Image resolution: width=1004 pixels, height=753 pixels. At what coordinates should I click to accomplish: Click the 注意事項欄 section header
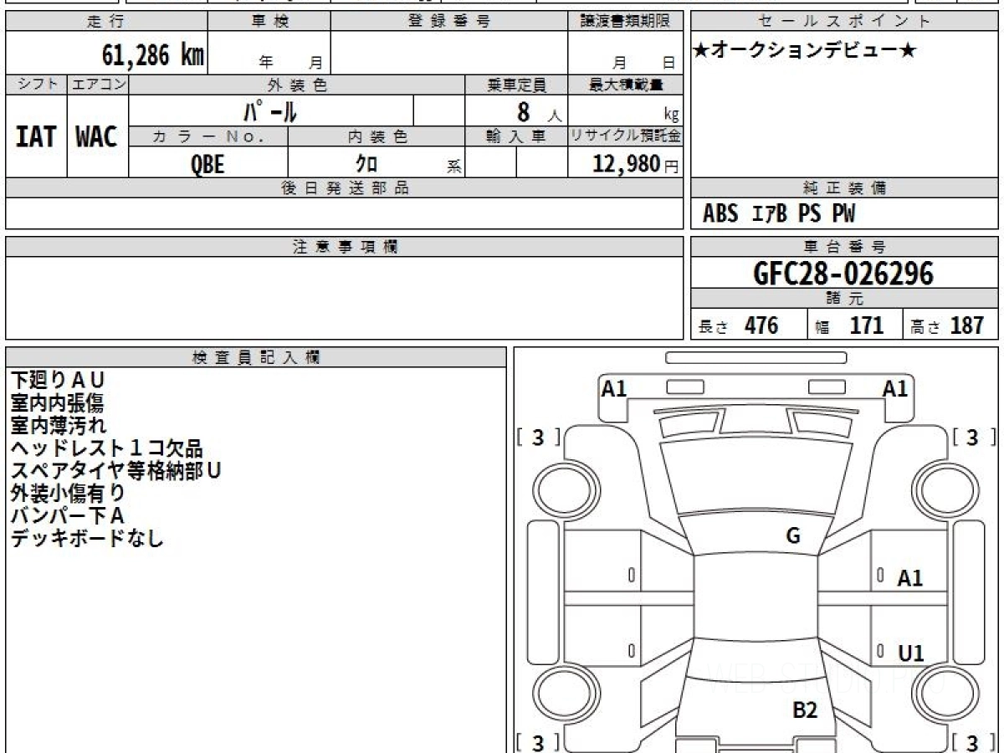(345, 247)
